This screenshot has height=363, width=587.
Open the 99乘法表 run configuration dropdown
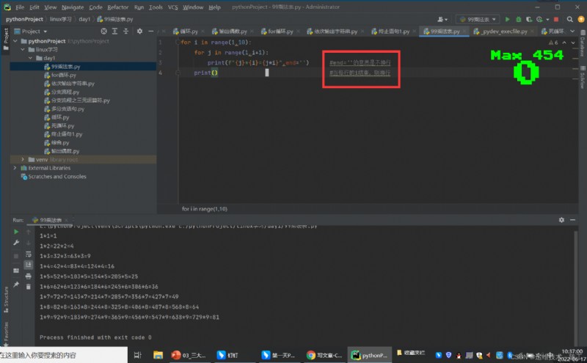478,19
